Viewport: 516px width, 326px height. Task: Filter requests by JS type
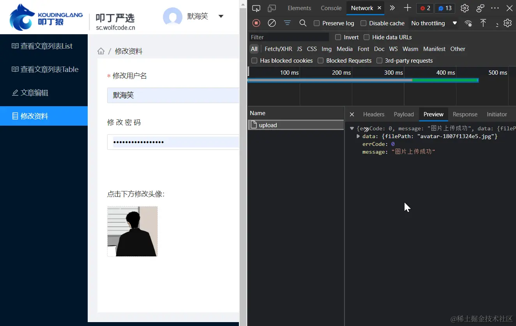[299, 49]
